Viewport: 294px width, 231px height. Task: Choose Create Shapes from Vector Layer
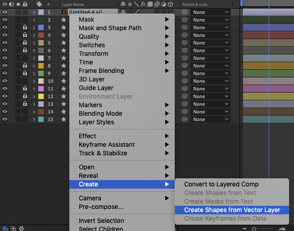click(232, 210)
